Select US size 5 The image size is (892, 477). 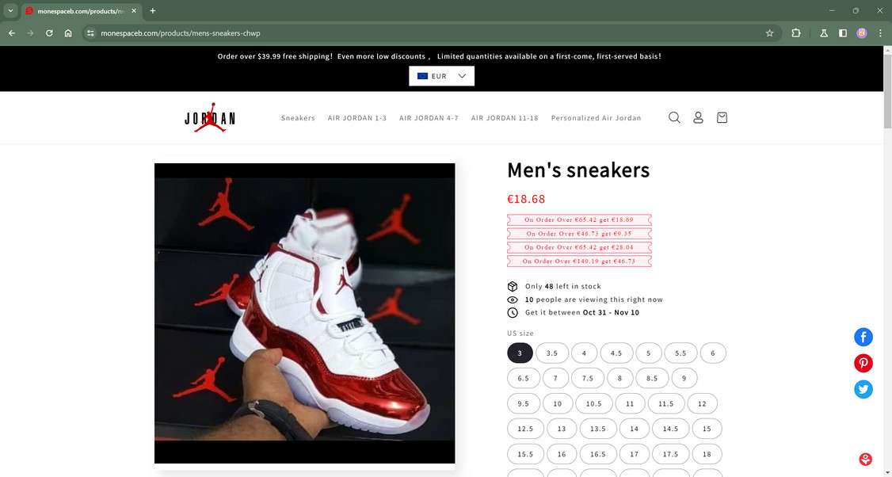(649, 353)
